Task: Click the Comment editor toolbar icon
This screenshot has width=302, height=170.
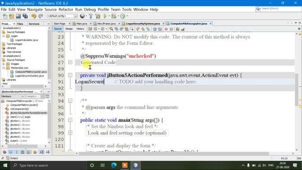Action: tap(177, 29)
